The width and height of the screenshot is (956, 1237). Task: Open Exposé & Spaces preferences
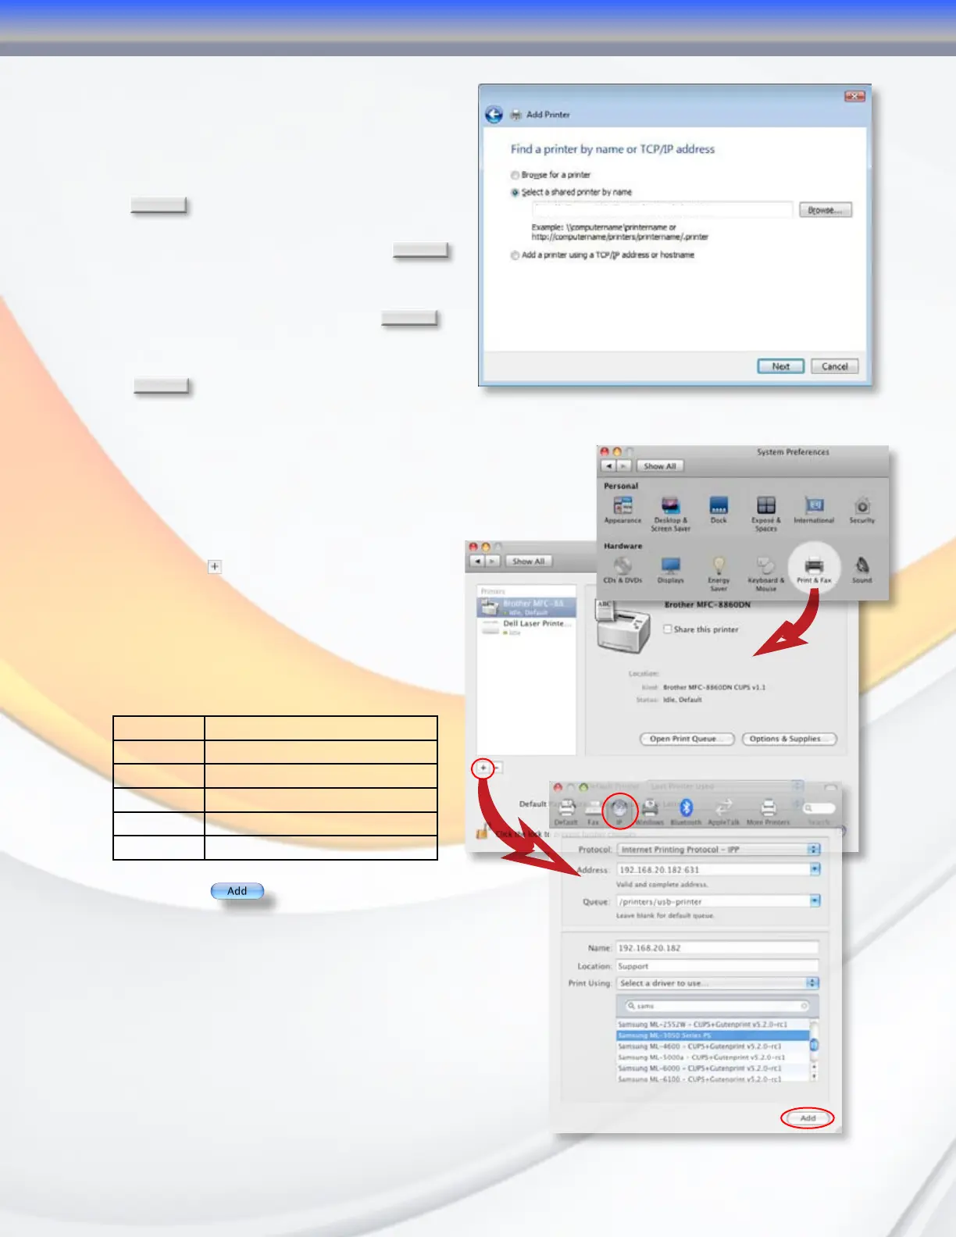click(766, 514)
